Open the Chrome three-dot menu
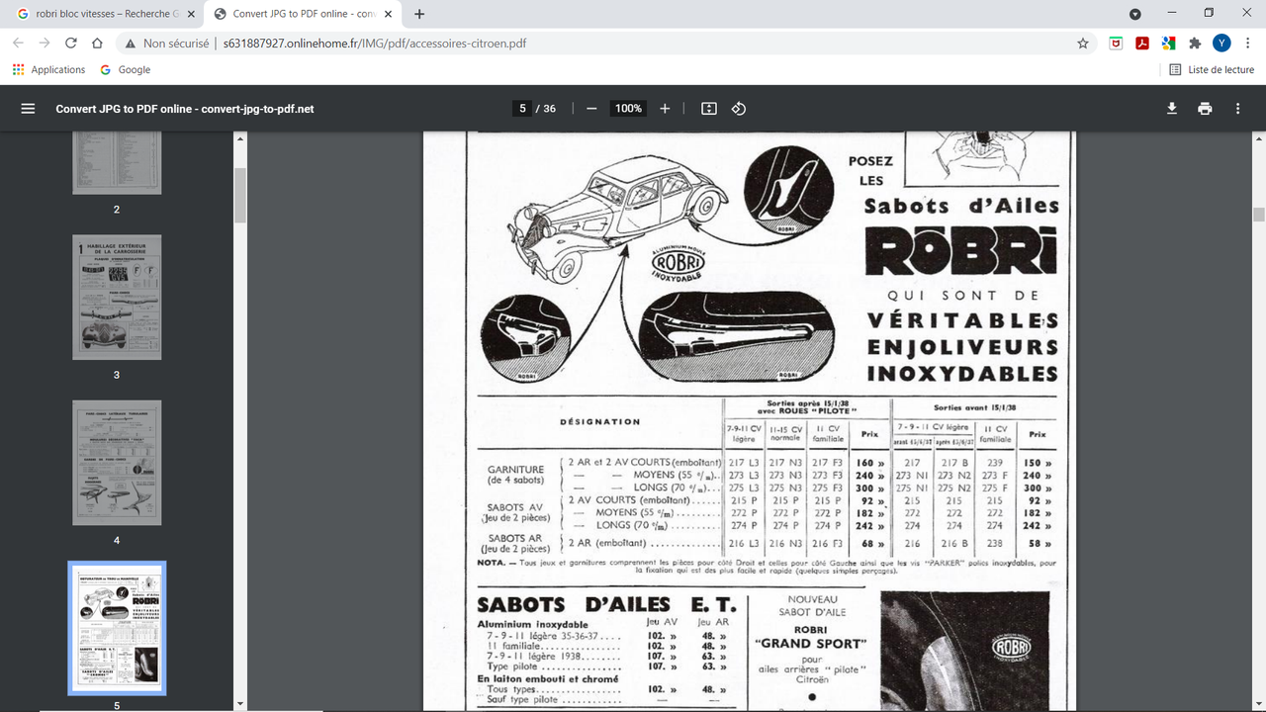1266x712 pixels. (x=1247, y=44)
